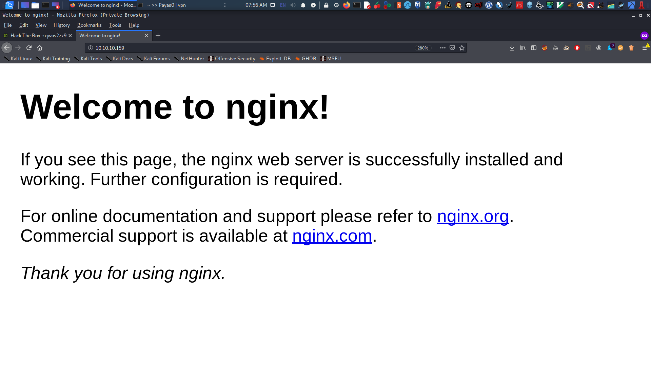Go back using the Firefox back arrow
The image size is (651, 366).
click(x=7, y=48)
